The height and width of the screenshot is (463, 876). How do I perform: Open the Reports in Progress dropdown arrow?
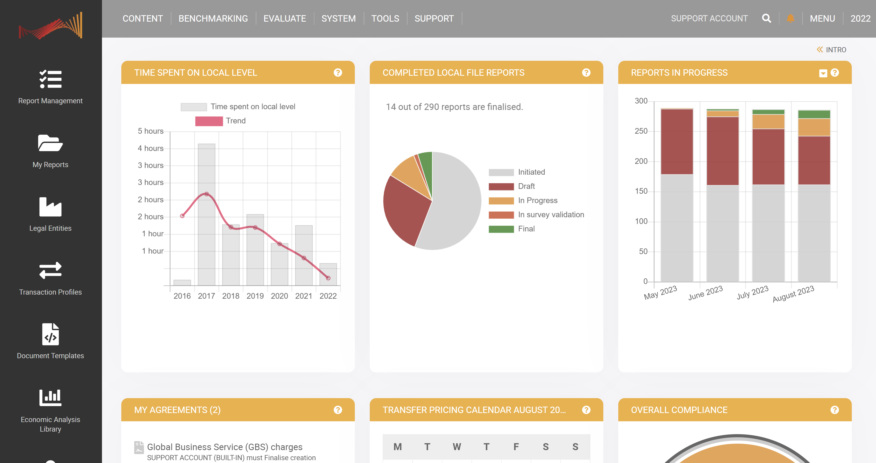click(x=823, y=72)
